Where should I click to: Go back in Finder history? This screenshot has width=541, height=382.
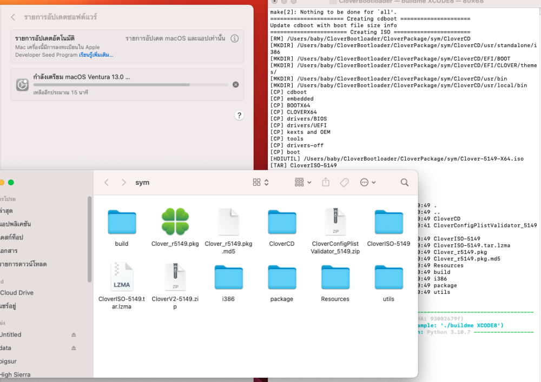point(107,183)
